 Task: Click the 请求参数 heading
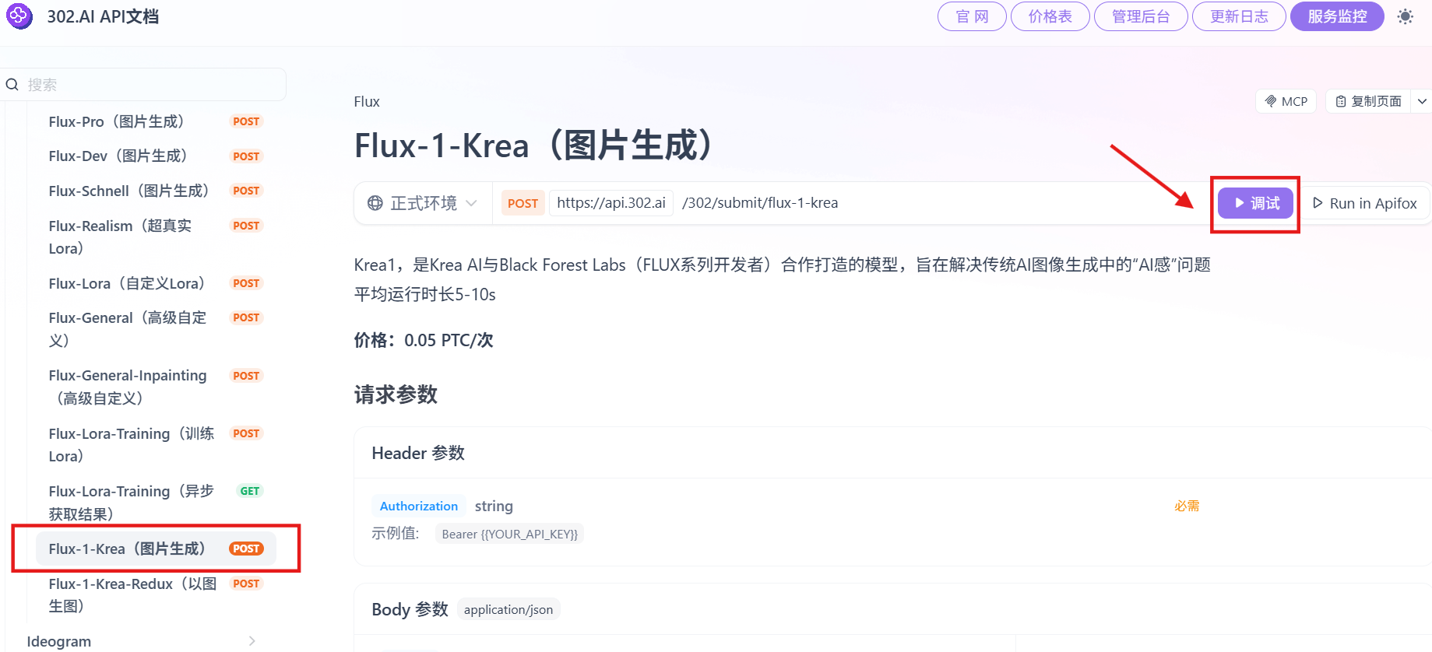pos(396,394)
